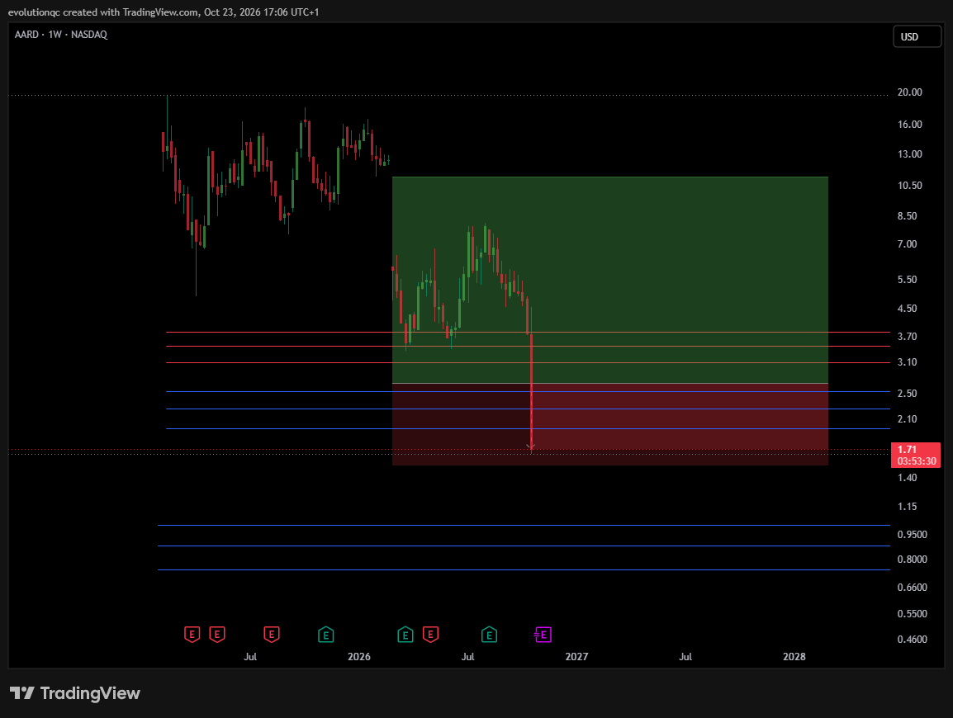
Task: Click the 10.50 price axis label
Action: coord(909,185)
